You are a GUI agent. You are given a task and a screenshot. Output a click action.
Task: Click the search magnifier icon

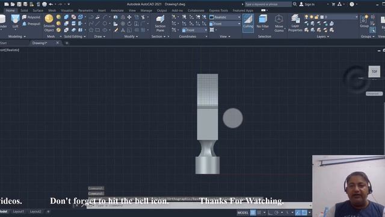[295, 4]
